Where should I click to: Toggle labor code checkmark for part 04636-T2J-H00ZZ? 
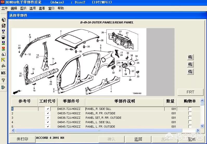tap(48, 118)
